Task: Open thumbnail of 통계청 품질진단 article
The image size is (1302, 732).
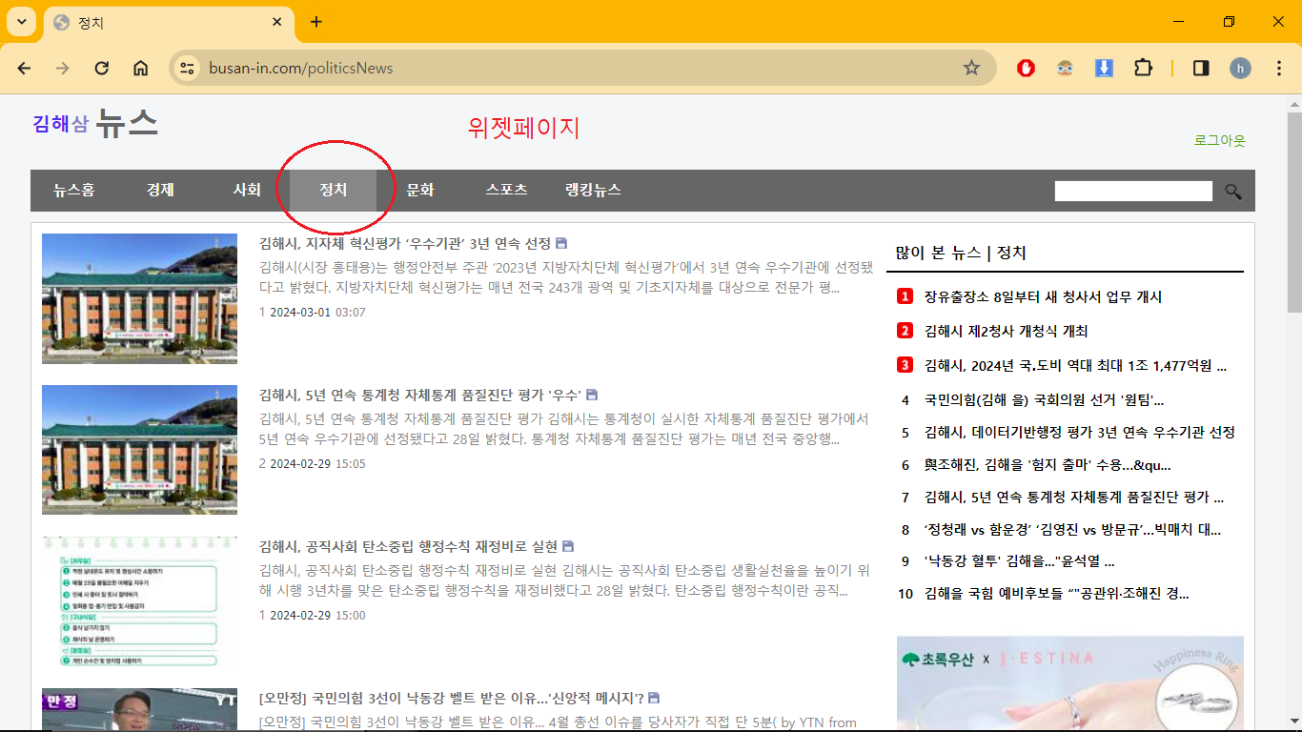Action: [139, 450]
